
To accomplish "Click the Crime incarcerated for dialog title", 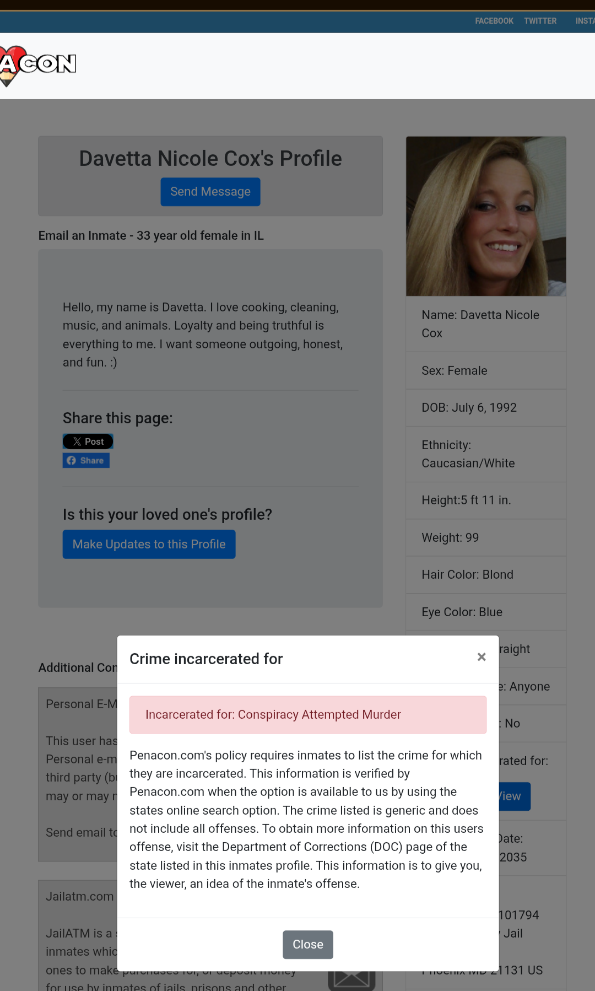I will tap(206, 659).
